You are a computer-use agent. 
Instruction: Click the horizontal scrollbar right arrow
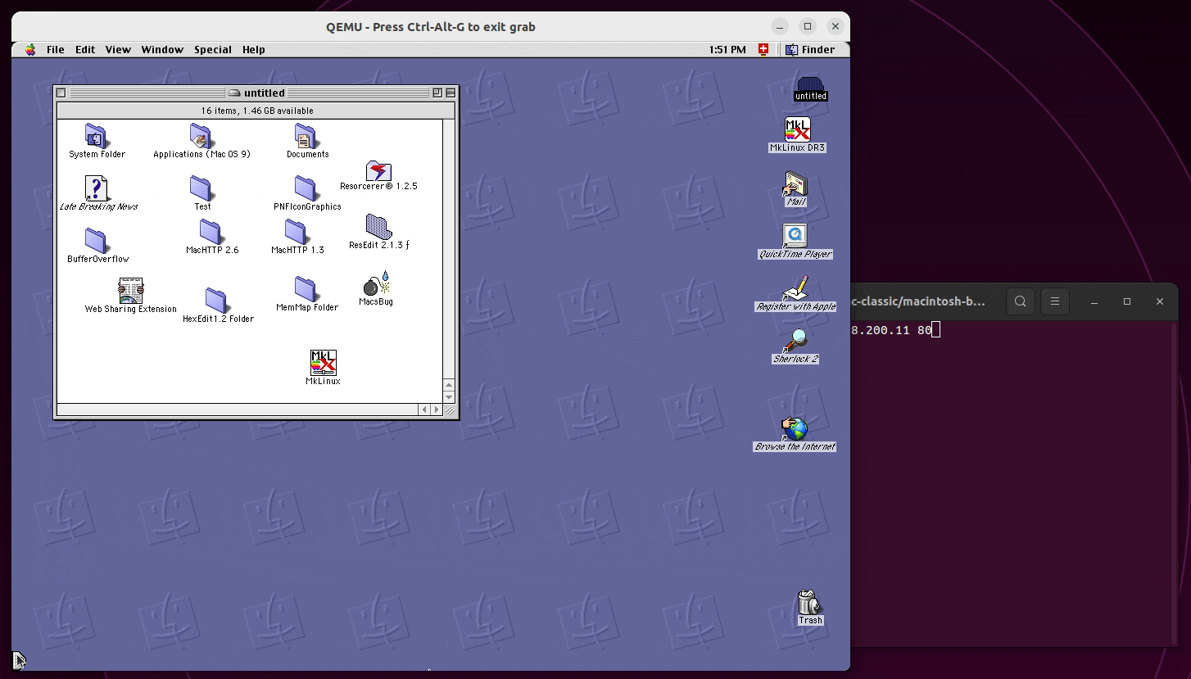click(x=436, y=409)
